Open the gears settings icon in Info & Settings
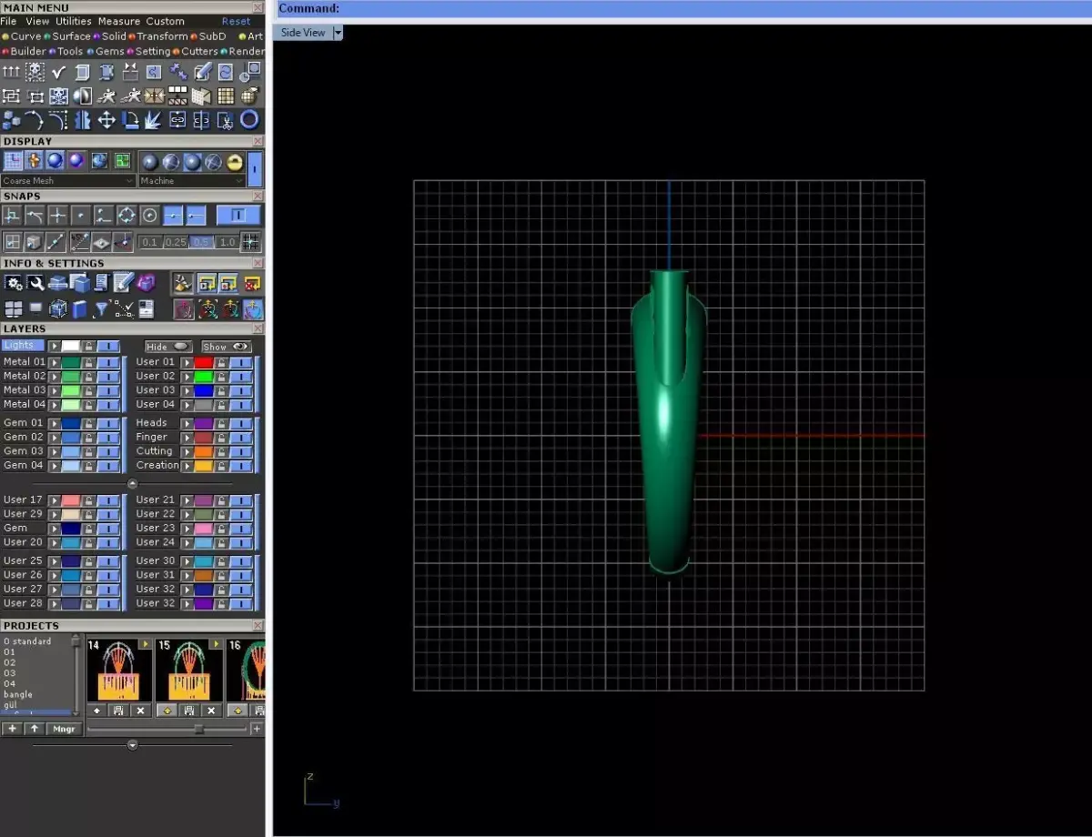 (13, 283)
